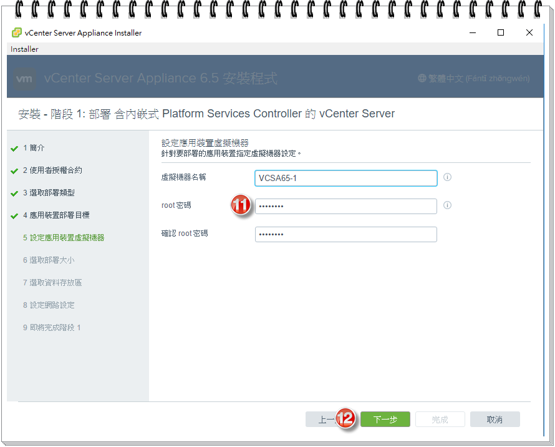555x447 pixels.
Task: Click the checkmark beside 使用者授權合約
Action: coord(14,171)
